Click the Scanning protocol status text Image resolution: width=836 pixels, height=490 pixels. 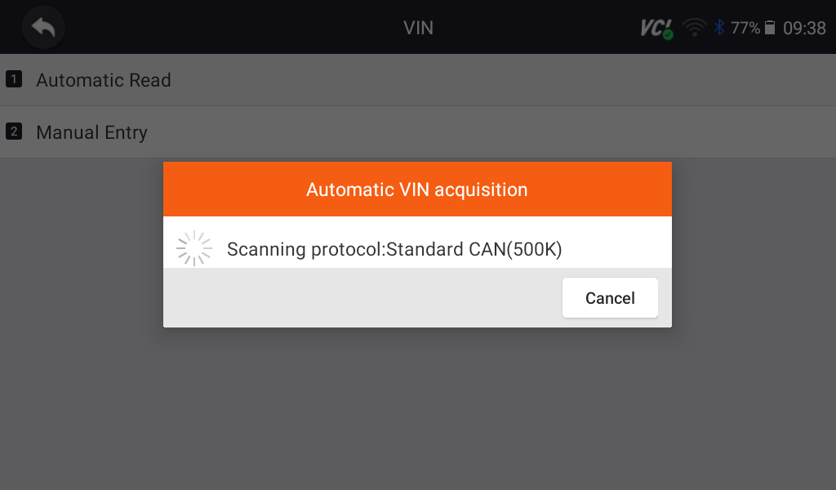(x=394, y=249)
